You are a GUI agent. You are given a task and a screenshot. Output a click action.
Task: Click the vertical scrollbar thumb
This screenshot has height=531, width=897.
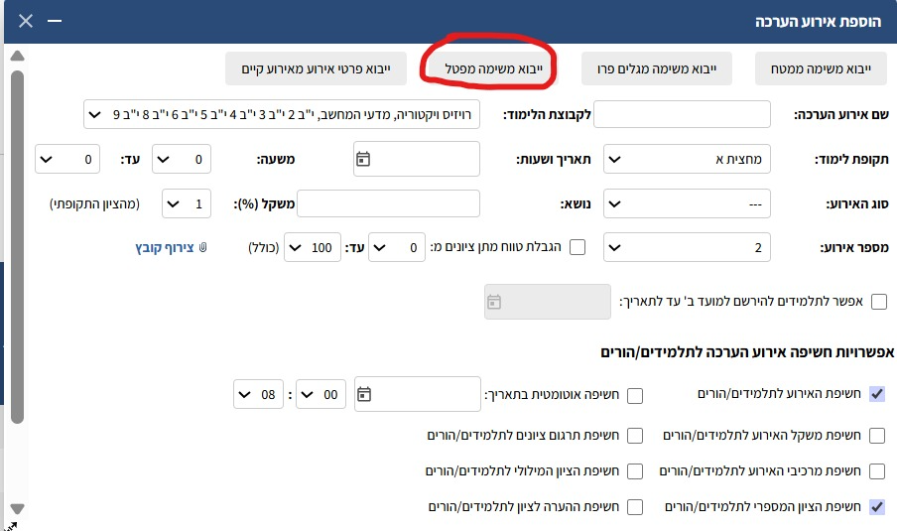click(x=17, y=247)
